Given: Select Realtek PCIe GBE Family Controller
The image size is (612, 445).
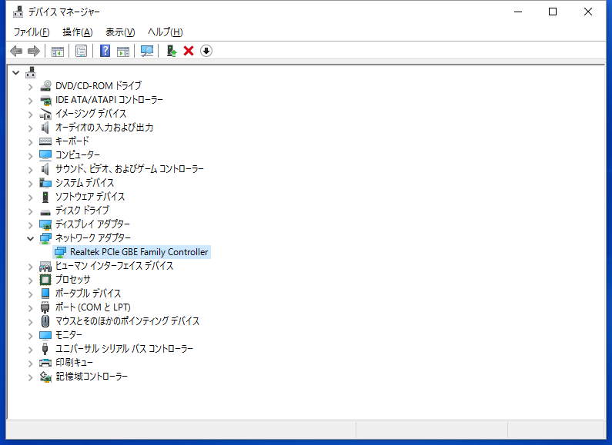Looking at the screenshot, I should pyautogui.click(x=139, y=252).
